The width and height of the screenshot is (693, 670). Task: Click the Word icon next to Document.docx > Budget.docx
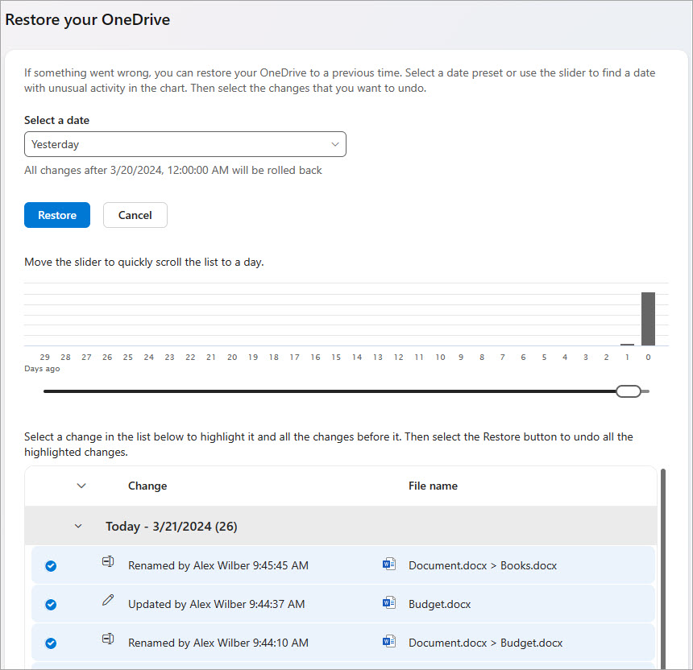click(389, 643)
